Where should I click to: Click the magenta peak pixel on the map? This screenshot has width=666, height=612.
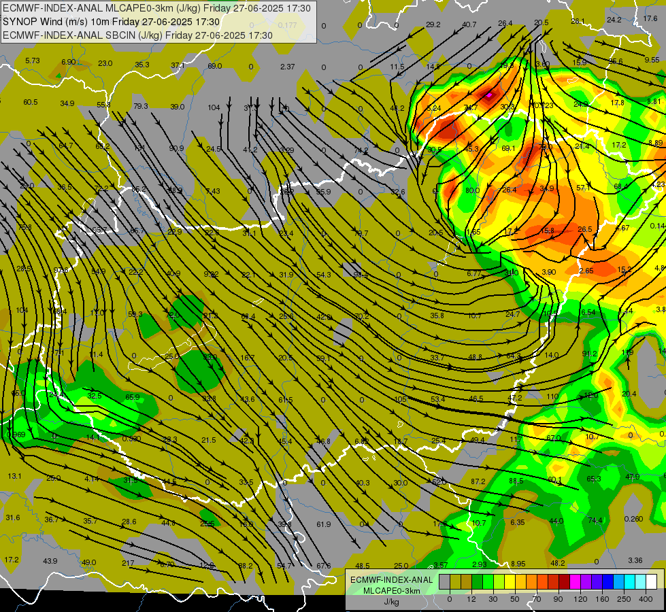489,95
